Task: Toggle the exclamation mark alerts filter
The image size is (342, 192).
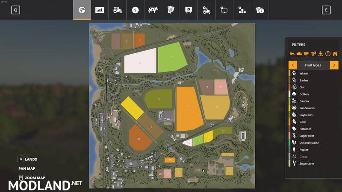Action: (328, 54)
